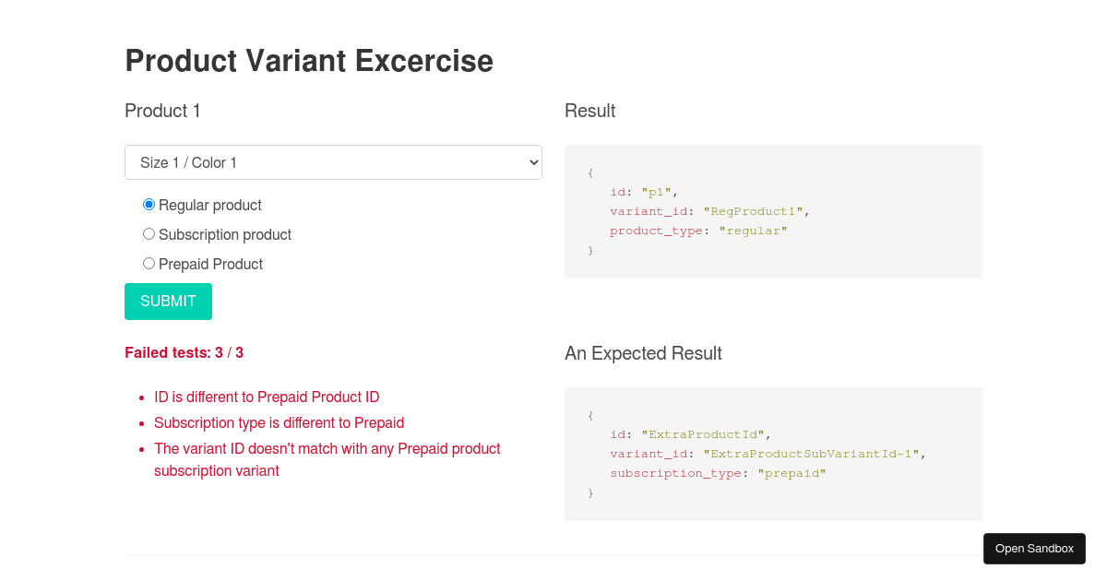Viewport: 1107px width, 581px height.
Task: Click the An Expected Result heading
Action: coord(643,353)
